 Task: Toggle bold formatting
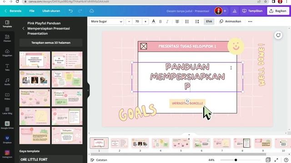tap(161, 21)
